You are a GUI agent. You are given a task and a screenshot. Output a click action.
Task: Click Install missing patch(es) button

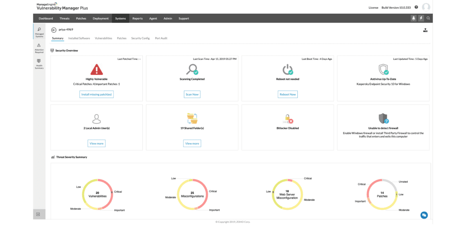tap(96, 94)
